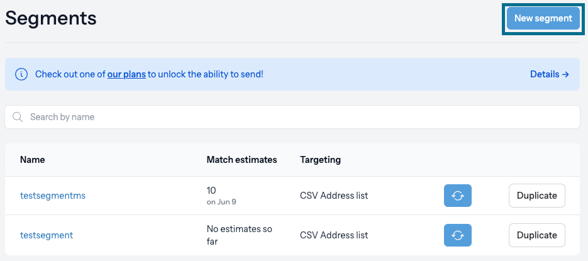Refresh match estimates for testsegmentms
The height and width of the screenshot is (261, 588).
pos(457,196)
